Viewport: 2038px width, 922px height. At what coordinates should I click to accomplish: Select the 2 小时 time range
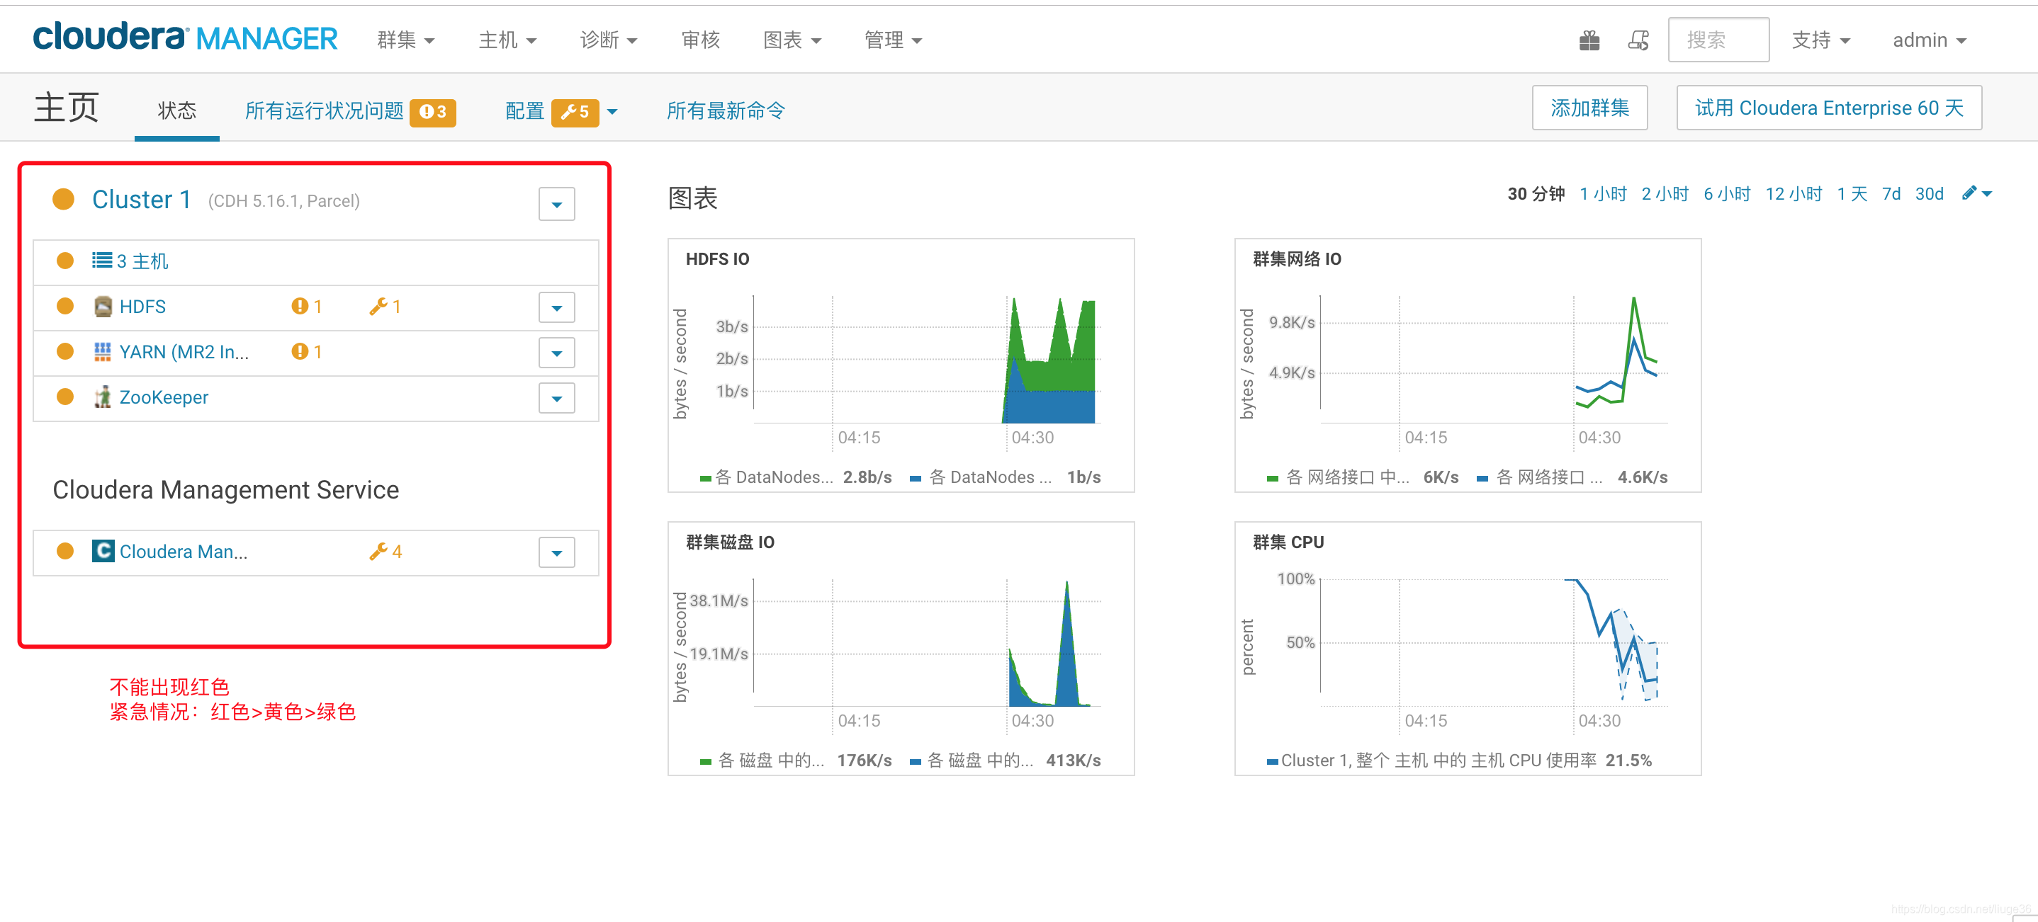(1665, 194)
